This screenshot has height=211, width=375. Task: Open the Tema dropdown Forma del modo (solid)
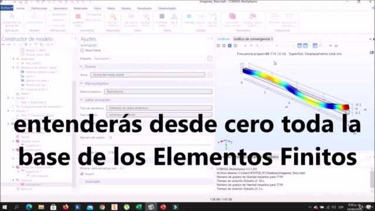point(148,75)
